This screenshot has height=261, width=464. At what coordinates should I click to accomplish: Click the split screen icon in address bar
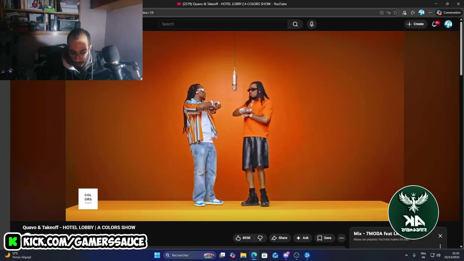coord(382,12)
